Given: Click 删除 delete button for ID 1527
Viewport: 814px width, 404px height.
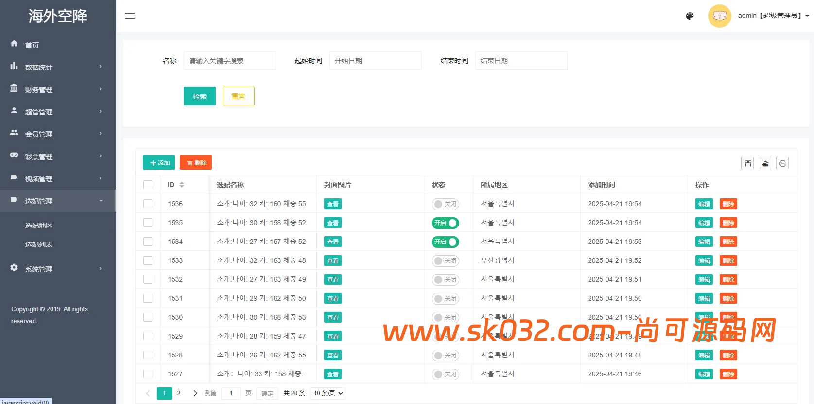Looking at the screenshot, I should tap(728, 374).
